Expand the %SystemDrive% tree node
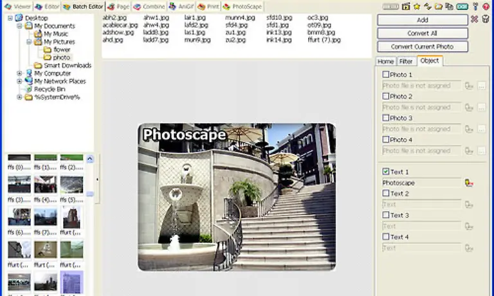Screen dimensions: 494x296 click(19, 97)
